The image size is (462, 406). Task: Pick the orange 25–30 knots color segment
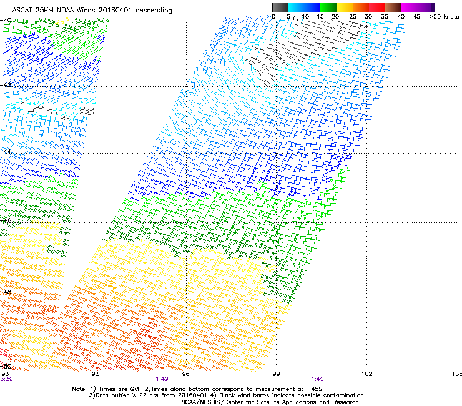pyautogui.click(x=361, y=7)
